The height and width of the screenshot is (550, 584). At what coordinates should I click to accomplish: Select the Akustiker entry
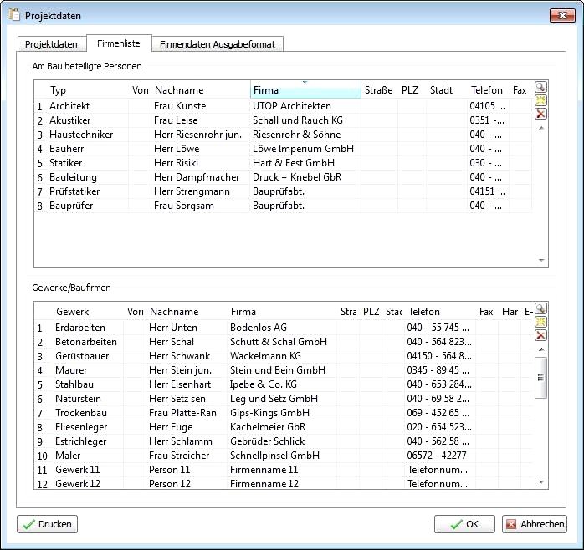point(283,120)
